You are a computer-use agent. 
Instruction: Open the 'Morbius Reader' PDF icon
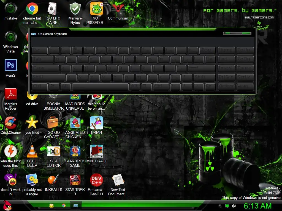tap(11, 99)
